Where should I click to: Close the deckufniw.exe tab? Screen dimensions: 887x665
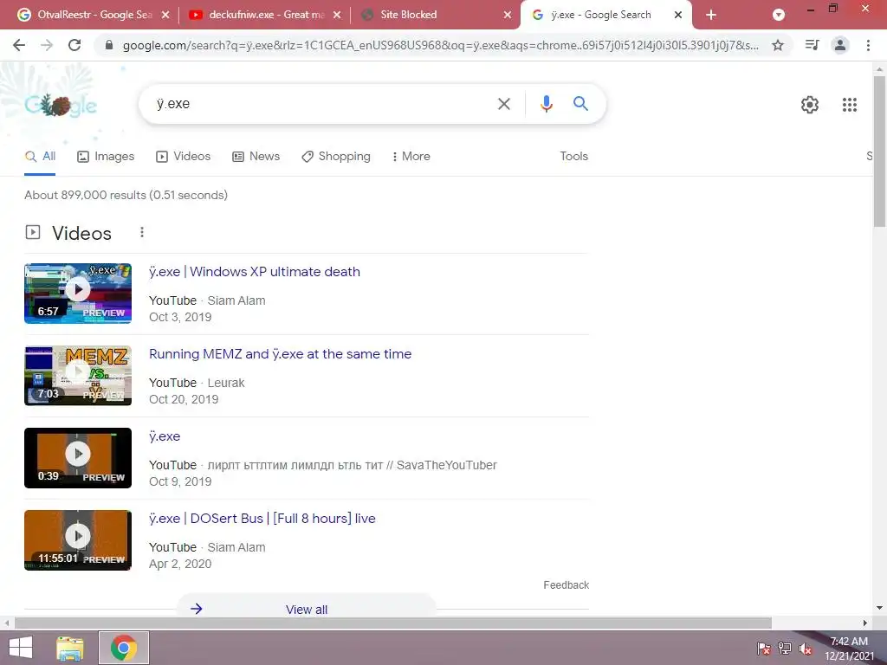click(337, 16)
